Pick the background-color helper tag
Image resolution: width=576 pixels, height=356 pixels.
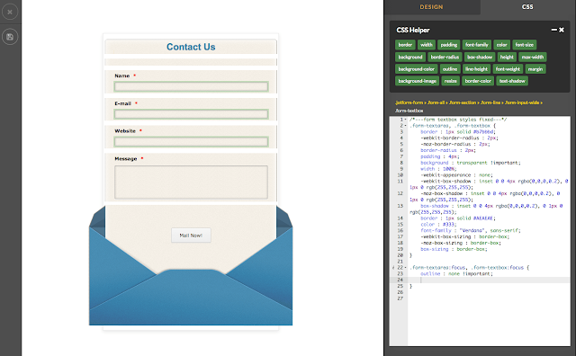416,69
